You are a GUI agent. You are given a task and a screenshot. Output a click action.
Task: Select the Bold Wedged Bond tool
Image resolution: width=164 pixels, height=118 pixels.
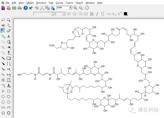[x=3, y=64]
